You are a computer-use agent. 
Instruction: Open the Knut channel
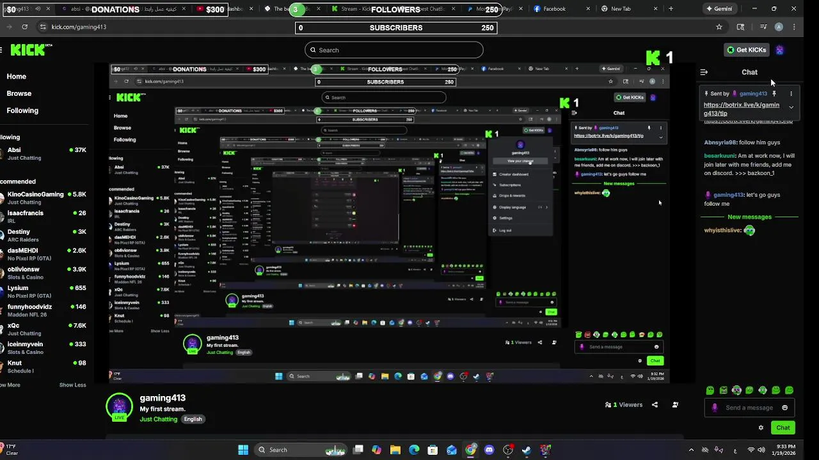[44, 367]
